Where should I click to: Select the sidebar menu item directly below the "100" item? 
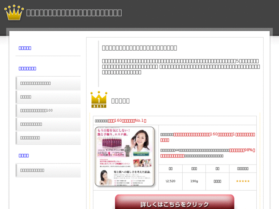[x=48, y=124]
